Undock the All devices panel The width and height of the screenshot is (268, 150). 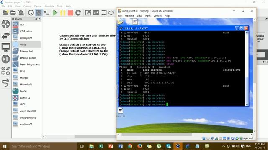pos(36,19)
